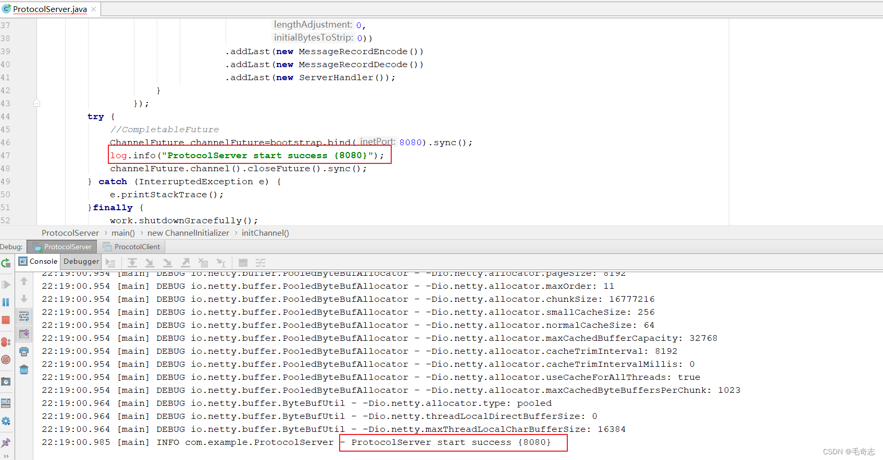The height and width of the screenshot is (460, 883).
Task: Click Trace Current Stream Chain icon
Action: [260, 263]
